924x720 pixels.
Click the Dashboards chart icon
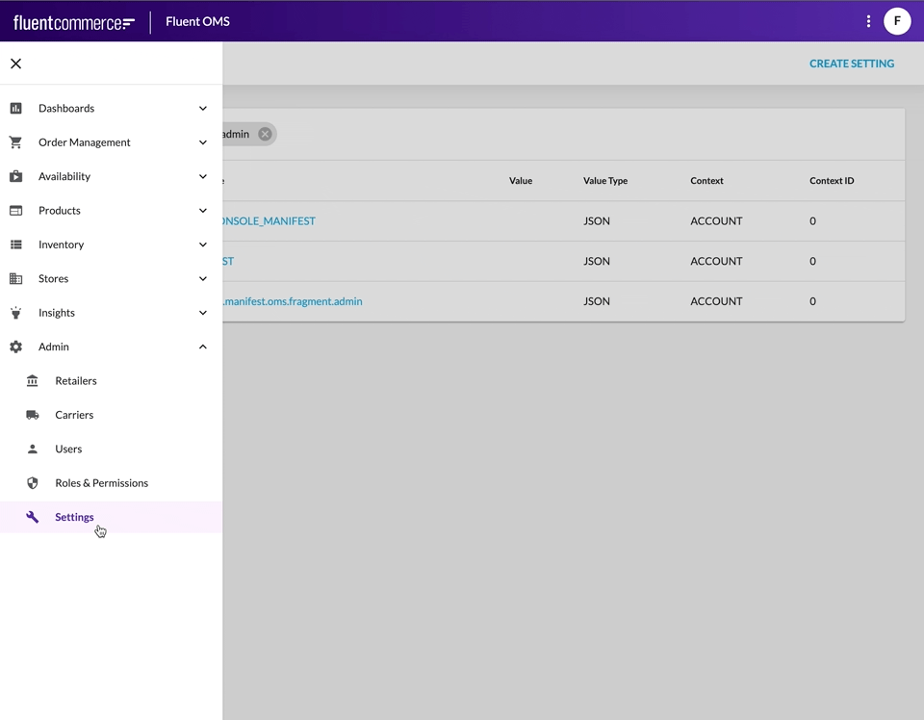15,109
